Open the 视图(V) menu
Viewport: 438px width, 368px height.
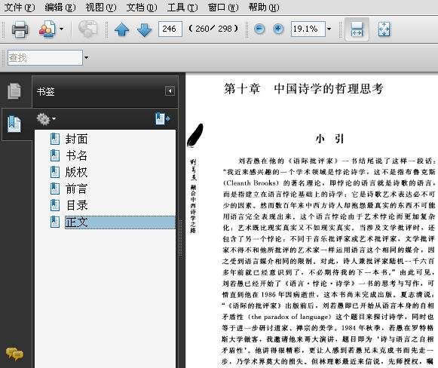(101, 8)
